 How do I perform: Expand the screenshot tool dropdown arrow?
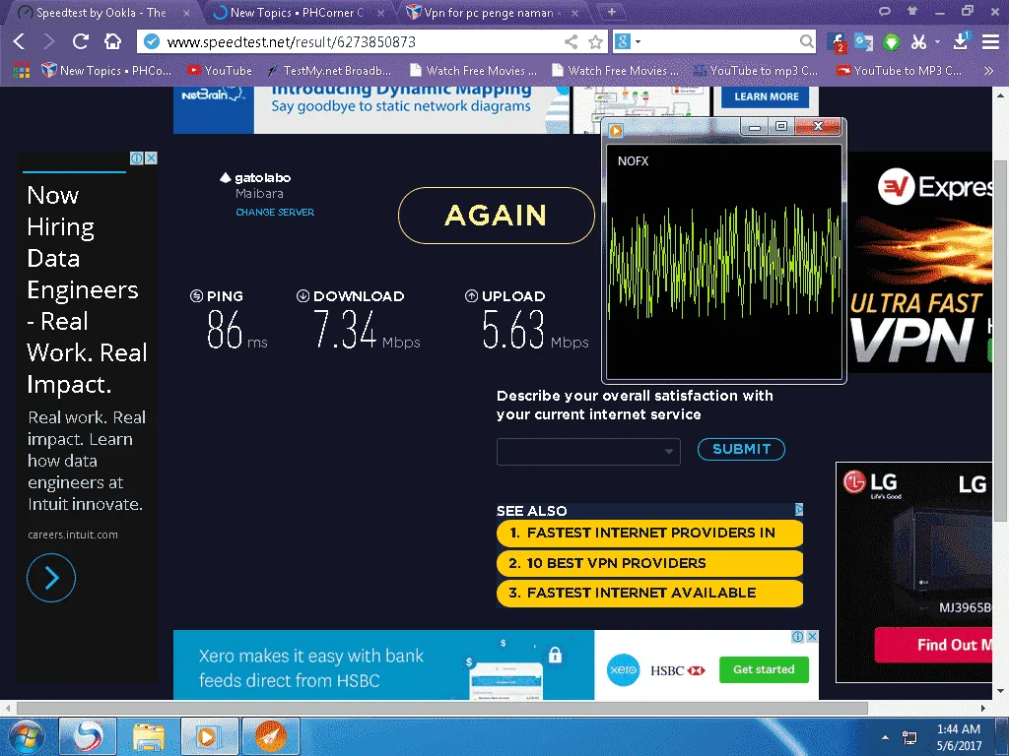[937, 41]
